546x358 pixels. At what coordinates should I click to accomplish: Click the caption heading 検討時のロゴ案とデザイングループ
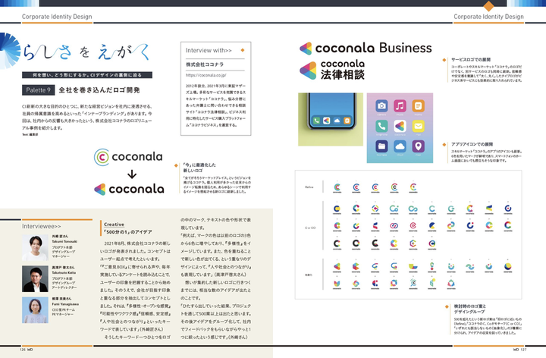470,309
